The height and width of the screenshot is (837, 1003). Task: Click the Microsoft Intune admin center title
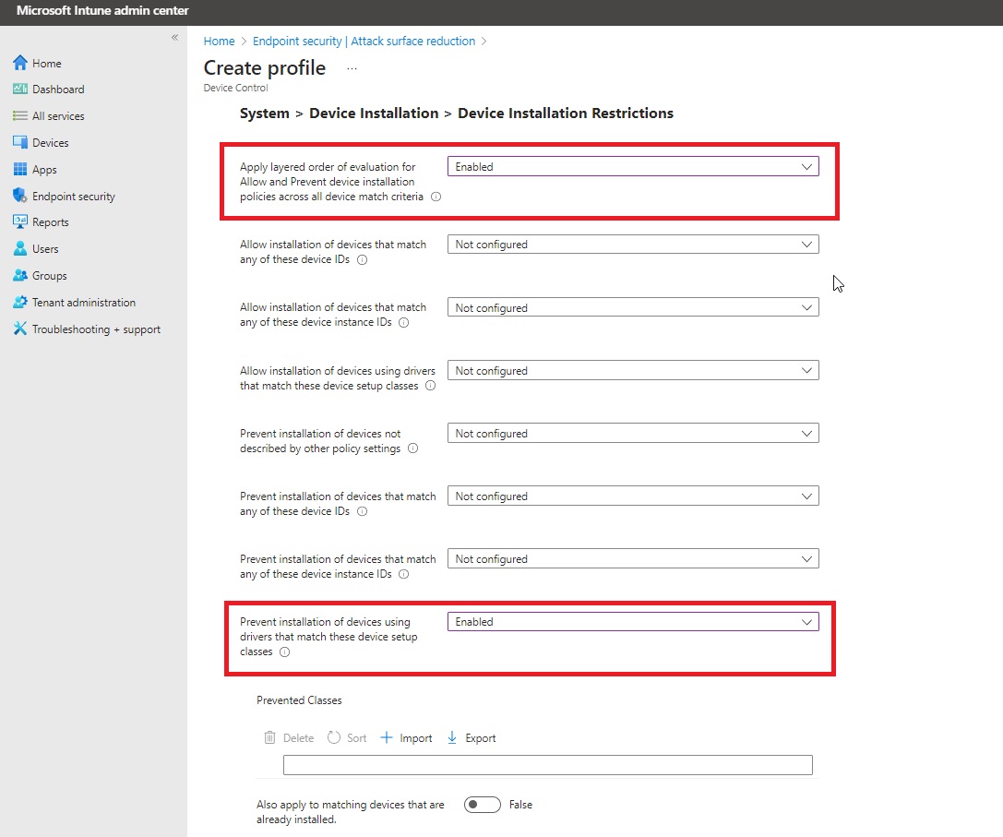click(102, 11)
